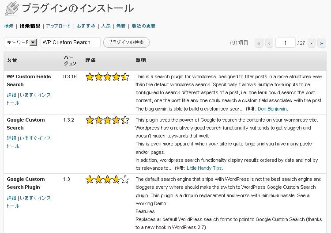Click いますぐインストール for Google Custom Search

(29, 142)
